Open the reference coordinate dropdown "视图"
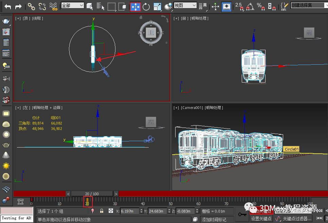Image resolution: width=328 pixels, height=223 pixels. click(185, 5)
